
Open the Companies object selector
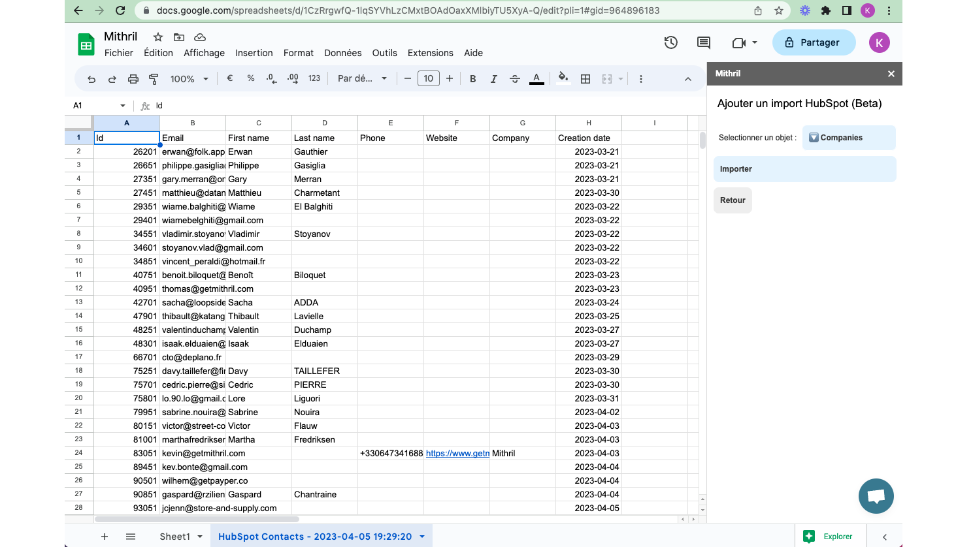848,138
